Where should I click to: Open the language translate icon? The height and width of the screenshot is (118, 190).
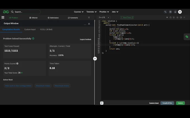coord(165,12)
